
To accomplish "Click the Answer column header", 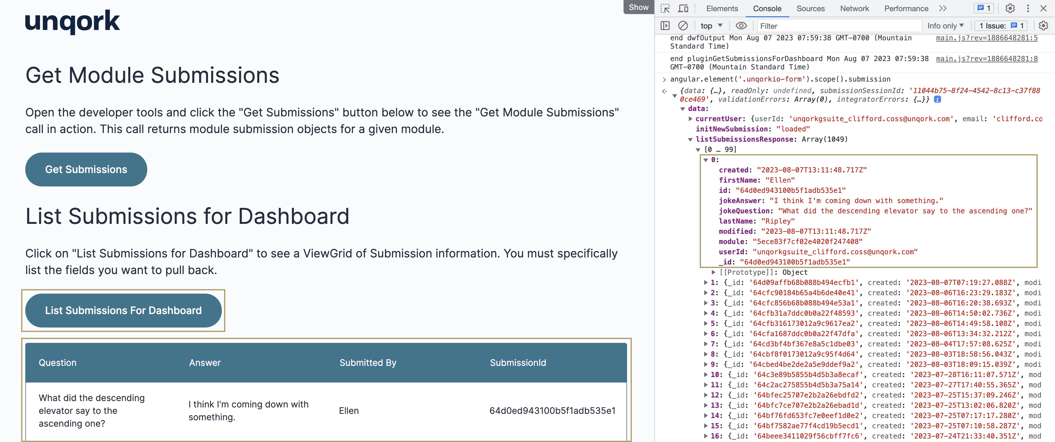I will pyautogui.click(x=205, y=363).
